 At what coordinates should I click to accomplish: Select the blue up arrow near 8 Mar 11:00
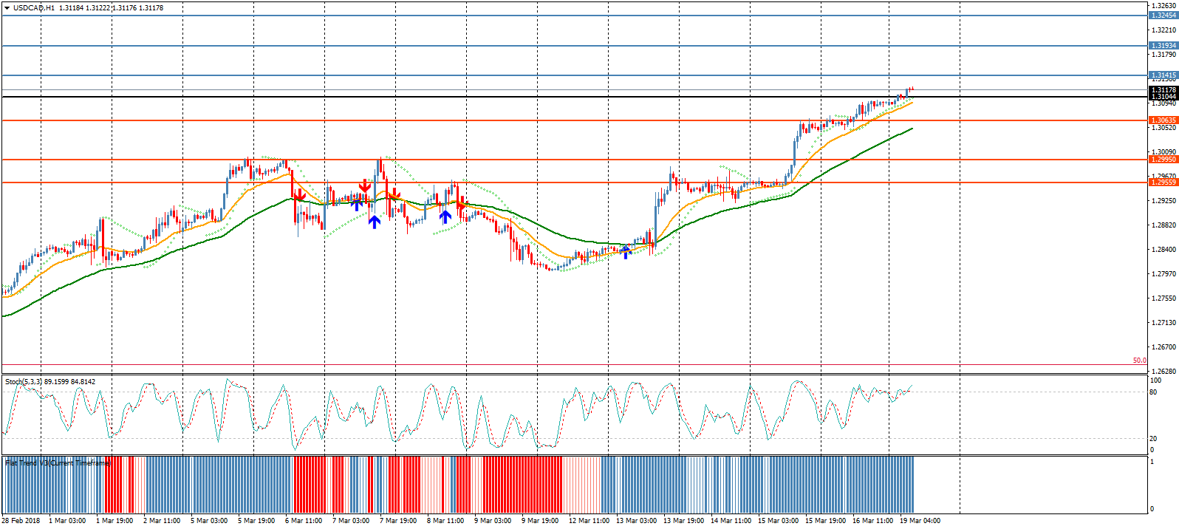445,216
